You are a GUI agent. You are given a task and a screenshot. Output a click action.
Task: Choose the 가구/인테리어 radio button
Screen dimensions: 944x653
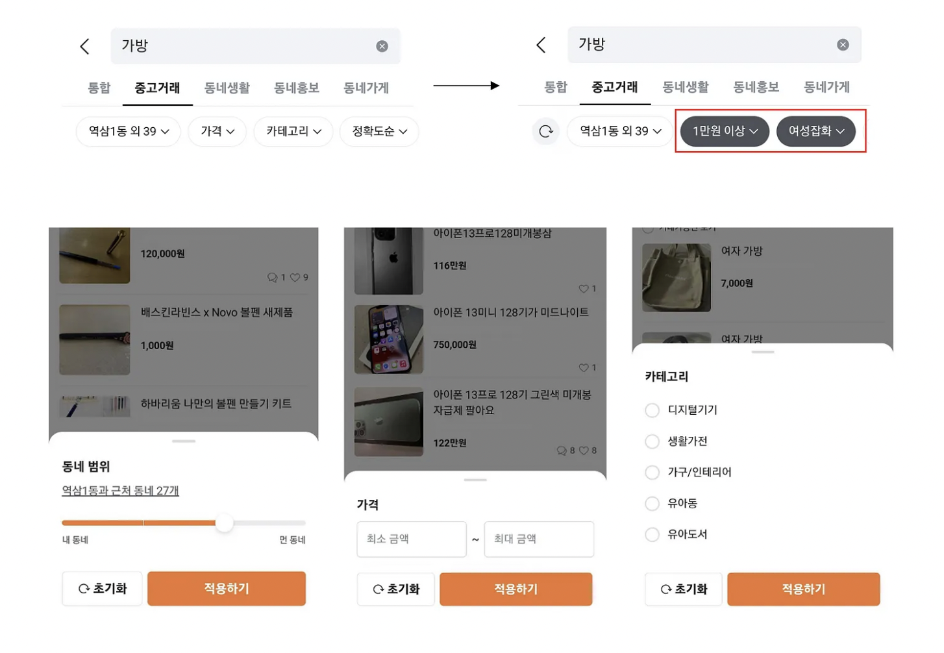(x=652, y=473)
